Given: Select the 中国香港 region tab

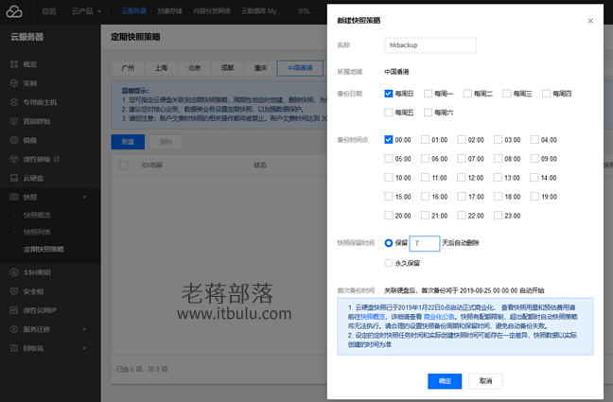Looking at the screenshot, I should [x=300, y=68].
